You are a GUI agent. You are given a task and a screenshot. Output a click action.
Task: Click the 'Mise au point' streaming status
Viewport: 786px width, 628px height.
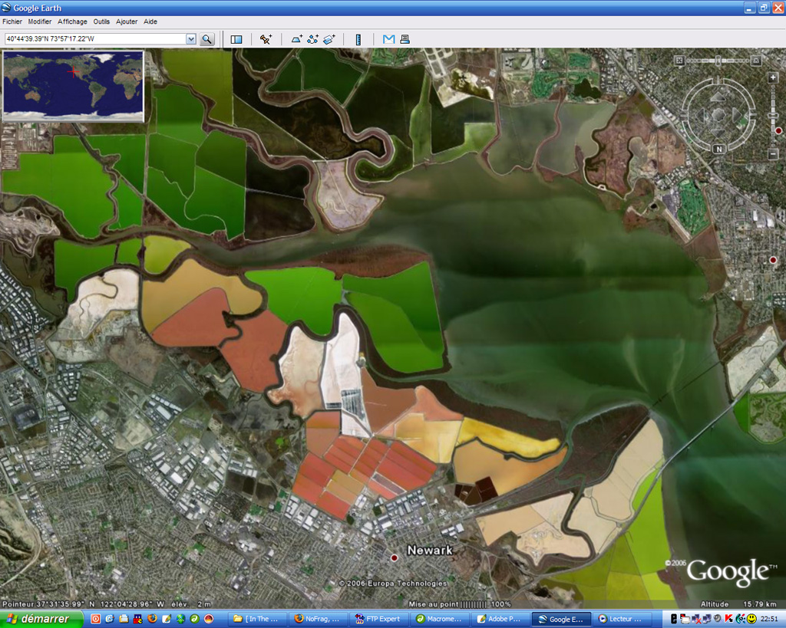point(460,604)
